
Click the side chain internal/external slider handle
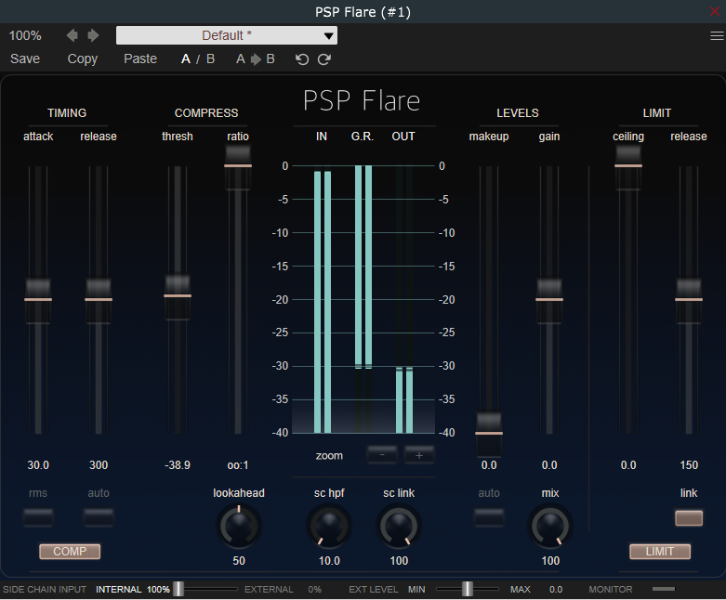tap(178, 589)
